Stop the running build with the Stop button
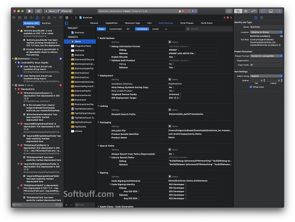Image resolution: width=295 pixels, height=222 pixels. 38,11
